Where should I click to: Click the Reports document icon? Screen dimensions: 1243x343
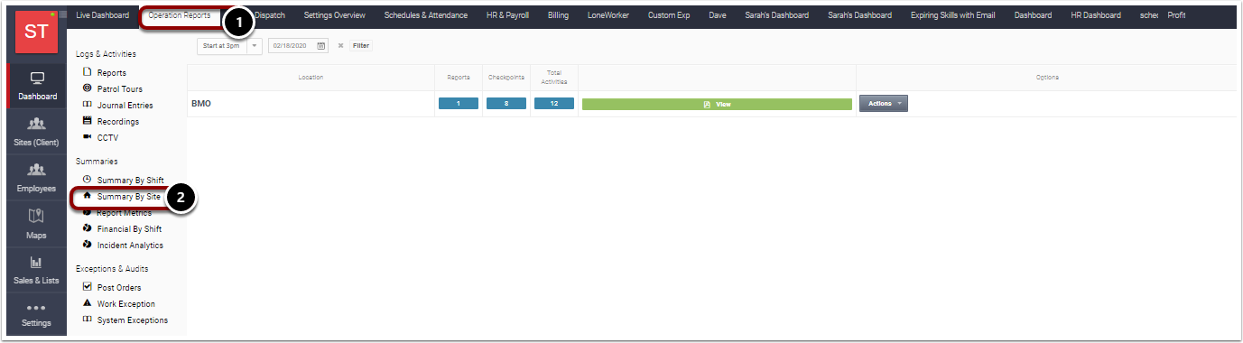tap(87, 72)
